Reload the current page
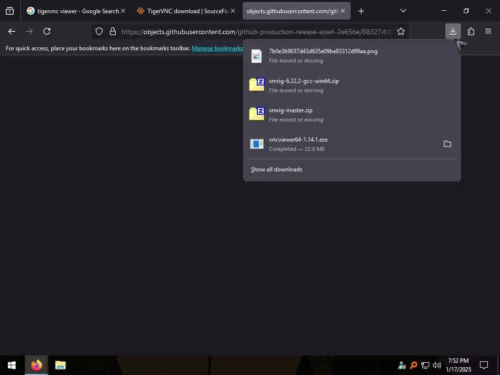The image size is (500, 375). 47,31
